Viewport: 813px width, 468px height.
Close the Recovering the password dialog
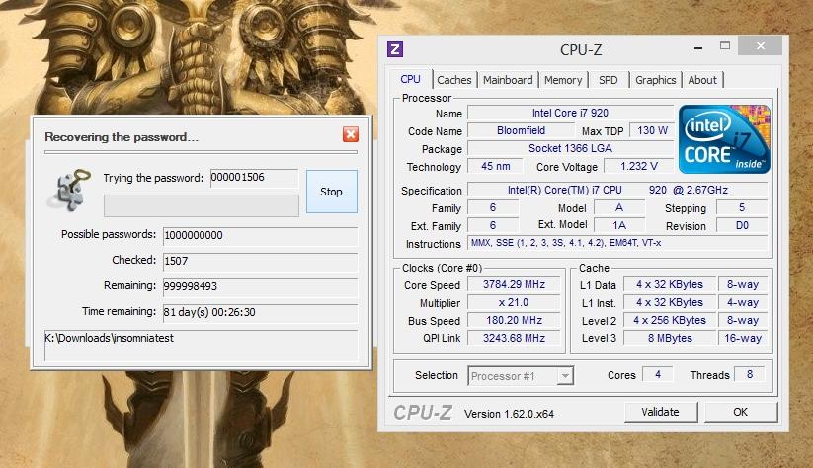351,134
